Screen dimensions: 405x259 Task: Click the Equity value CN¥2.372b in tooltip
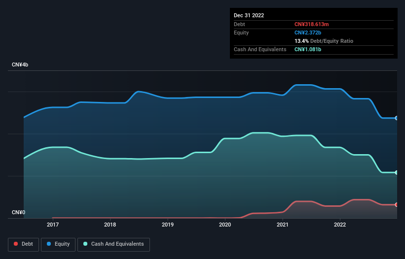[x=308, y=32]
